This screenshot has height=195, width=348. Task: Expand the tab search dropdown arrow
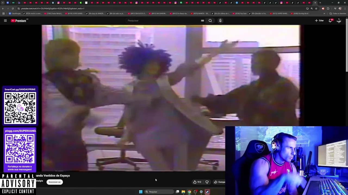tap(3, 3)
